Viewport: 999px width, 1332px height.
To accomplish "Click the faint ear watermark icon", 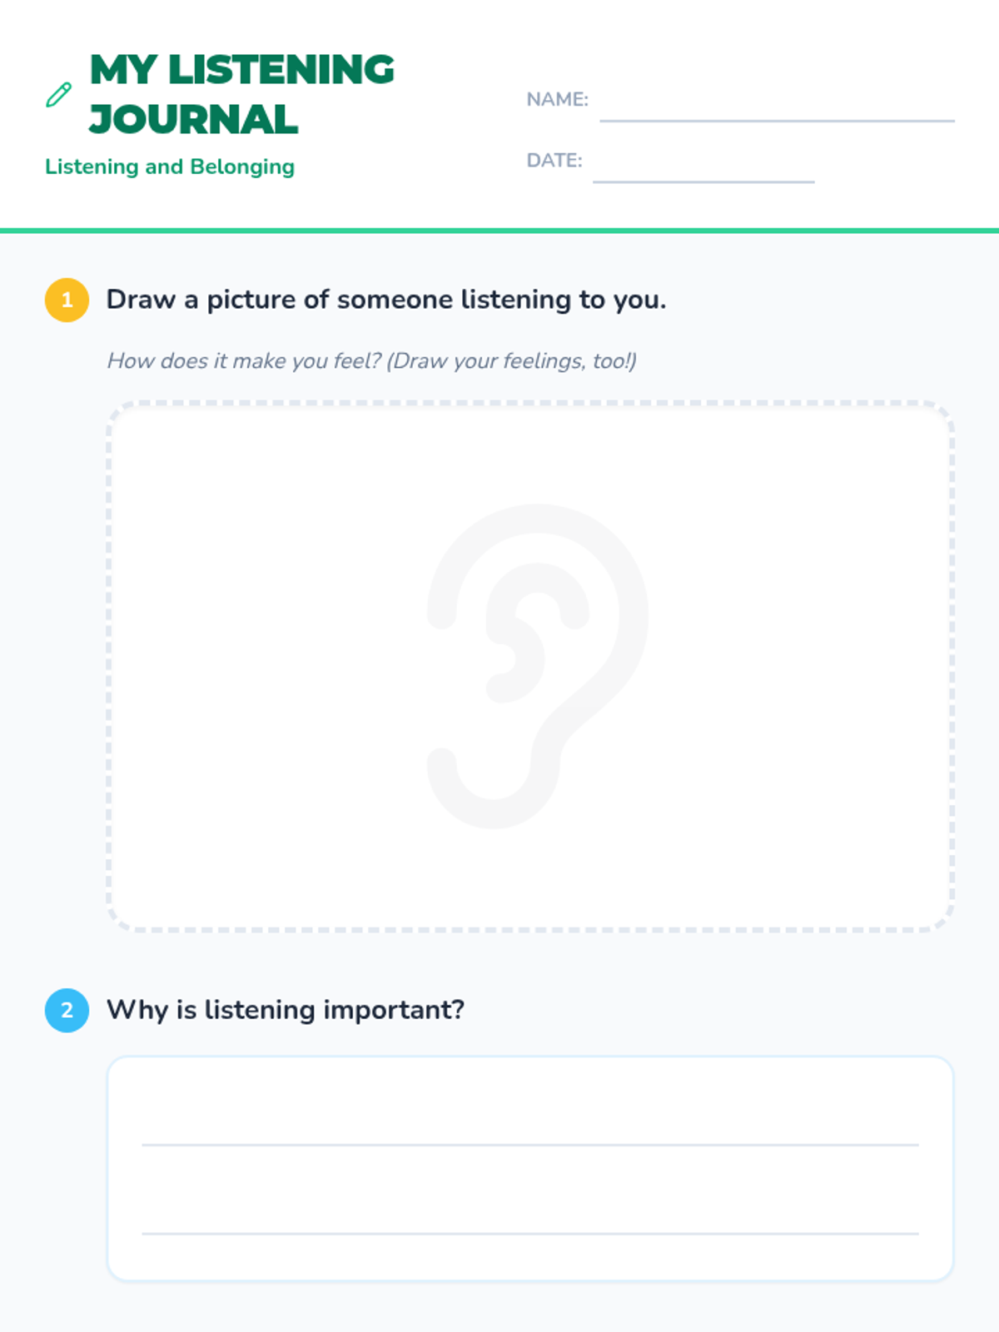I will tap(537, 666).
